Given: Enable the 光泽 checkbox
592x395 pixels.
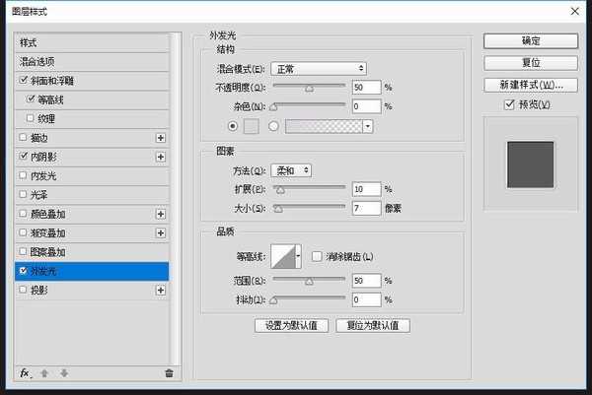Looking at the screenshot, I should (x=23, y=194).
